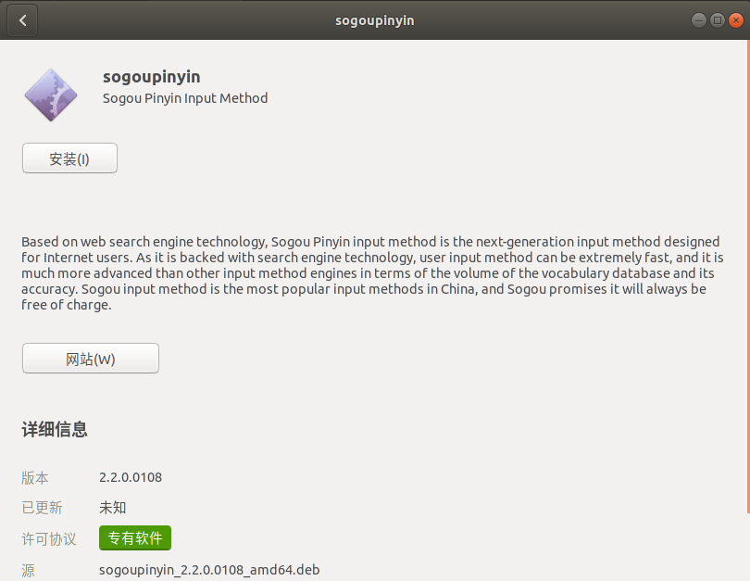
Task: Click the 许可协议 label
Action: coord(48,538)
